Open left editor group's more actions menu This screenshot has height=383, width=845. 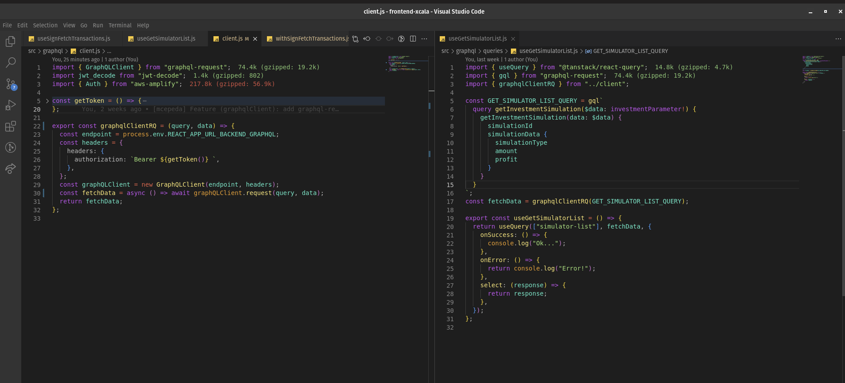[x=424, y=39]
